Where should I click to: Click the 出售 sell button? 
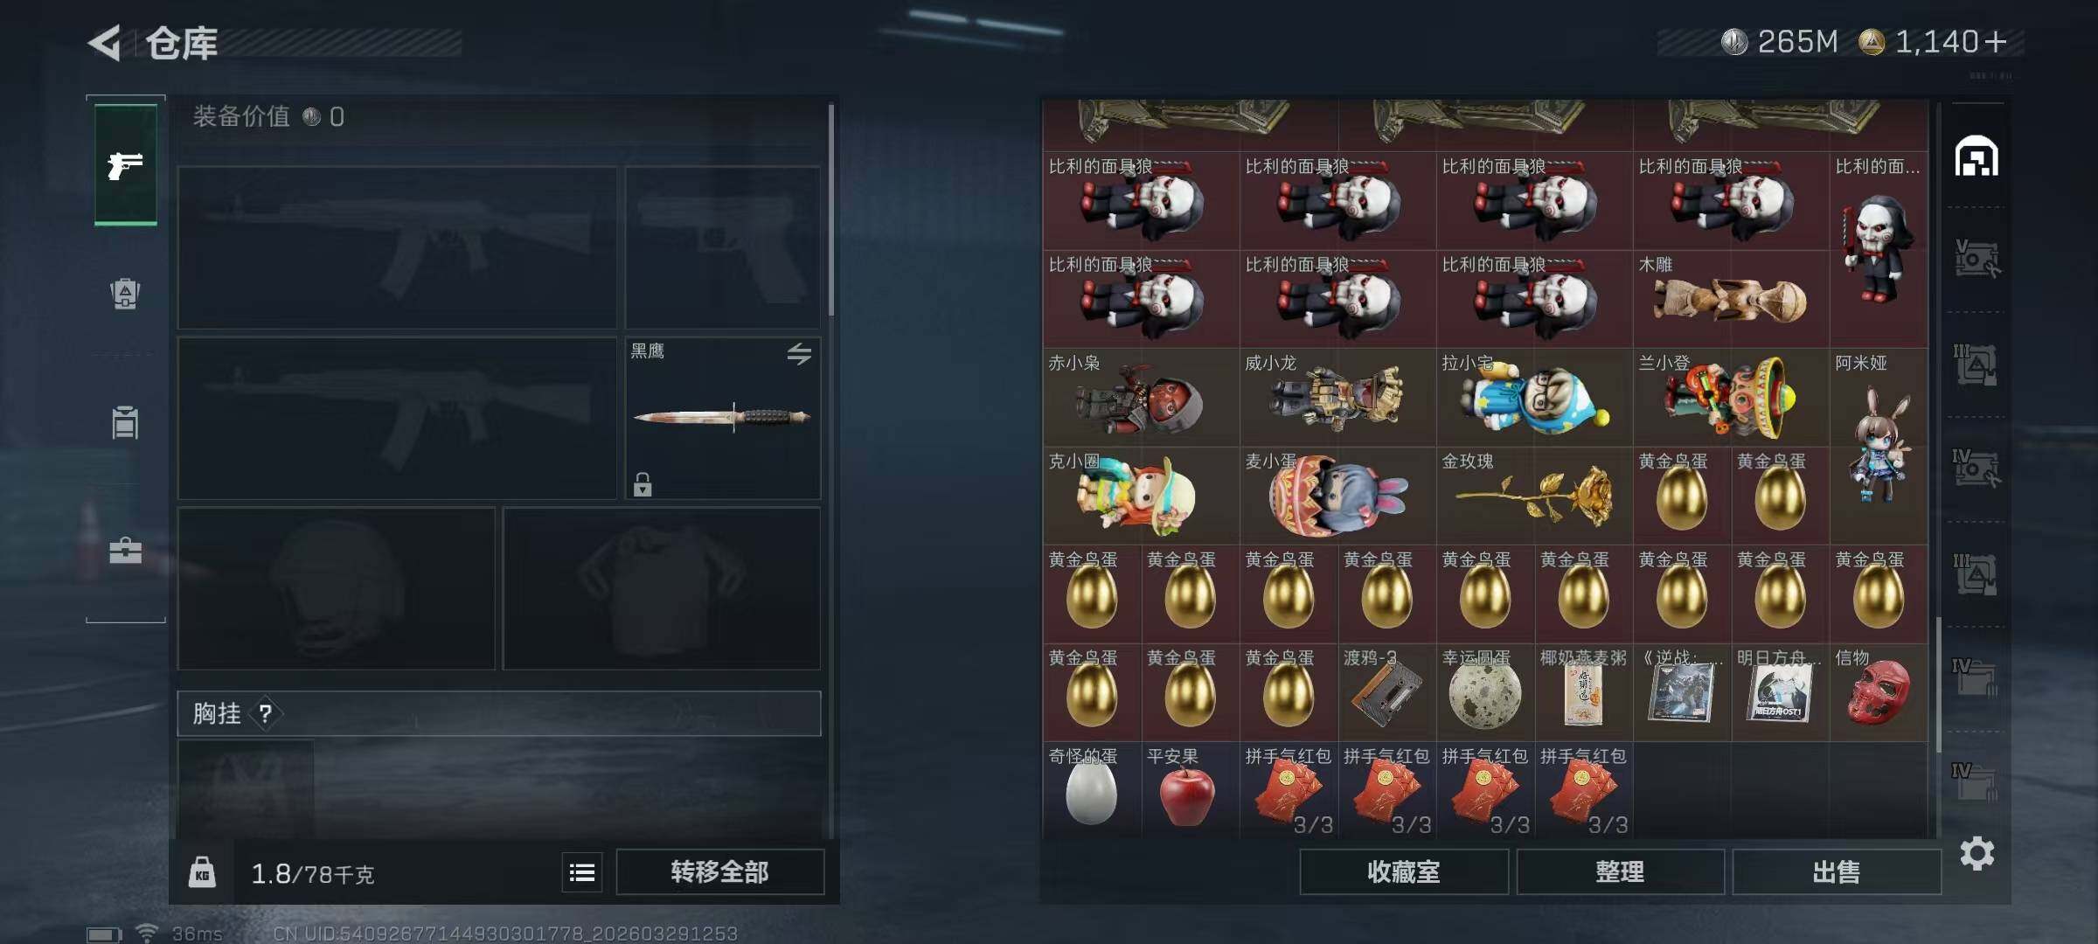click(x=1837, y=872)
